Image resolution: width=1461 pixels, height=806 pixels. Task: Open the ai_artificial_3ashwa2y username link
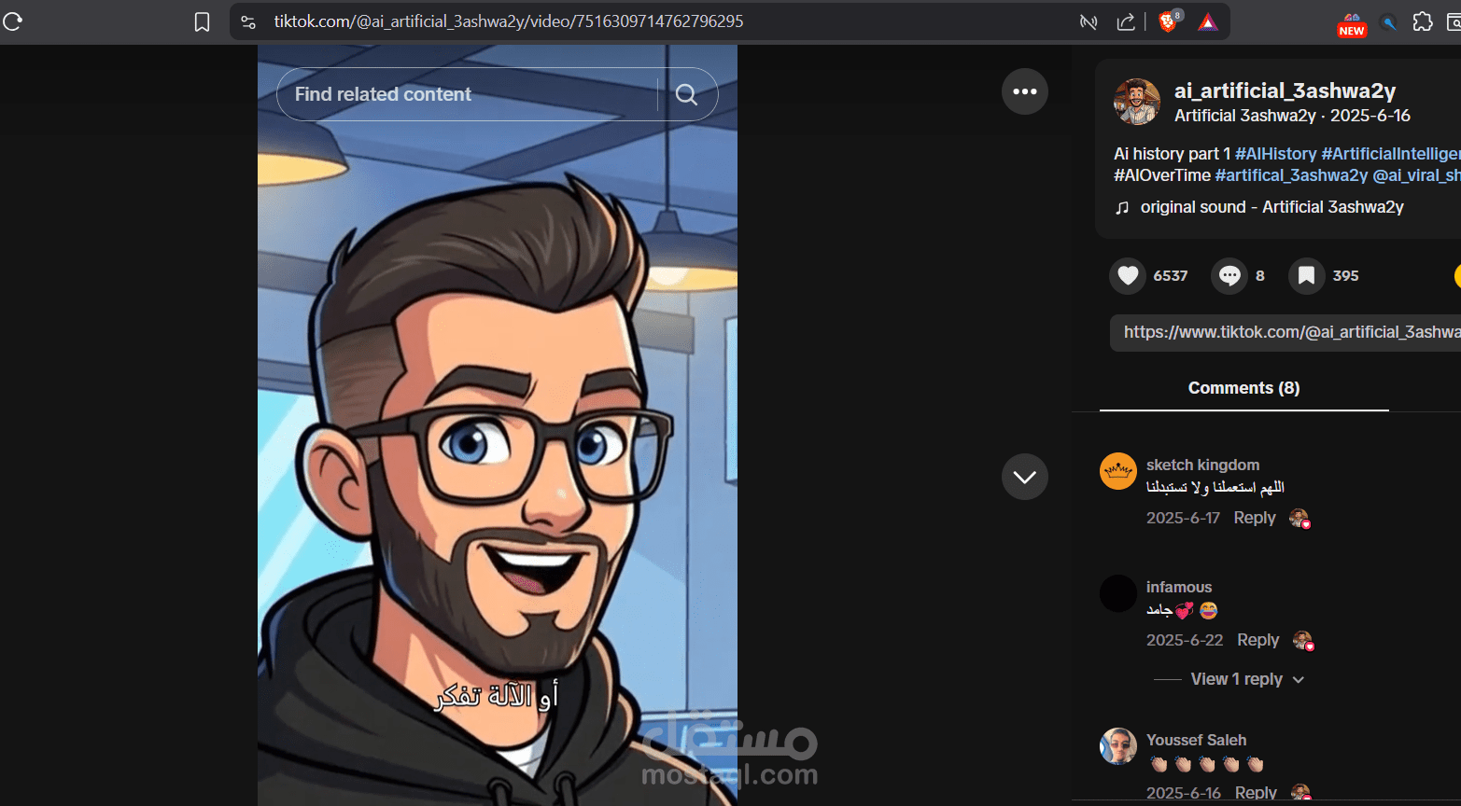click(x=1285, y=90)
